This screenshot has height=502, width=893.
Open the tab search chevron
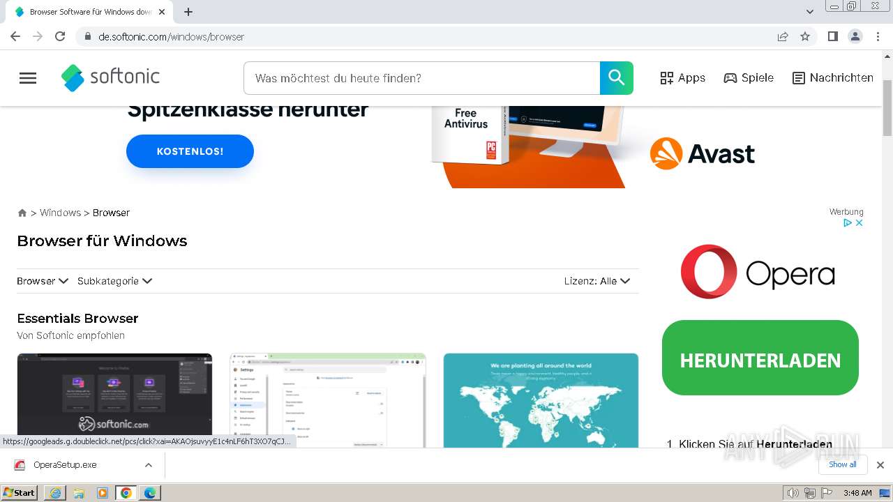tap(810, 12)
